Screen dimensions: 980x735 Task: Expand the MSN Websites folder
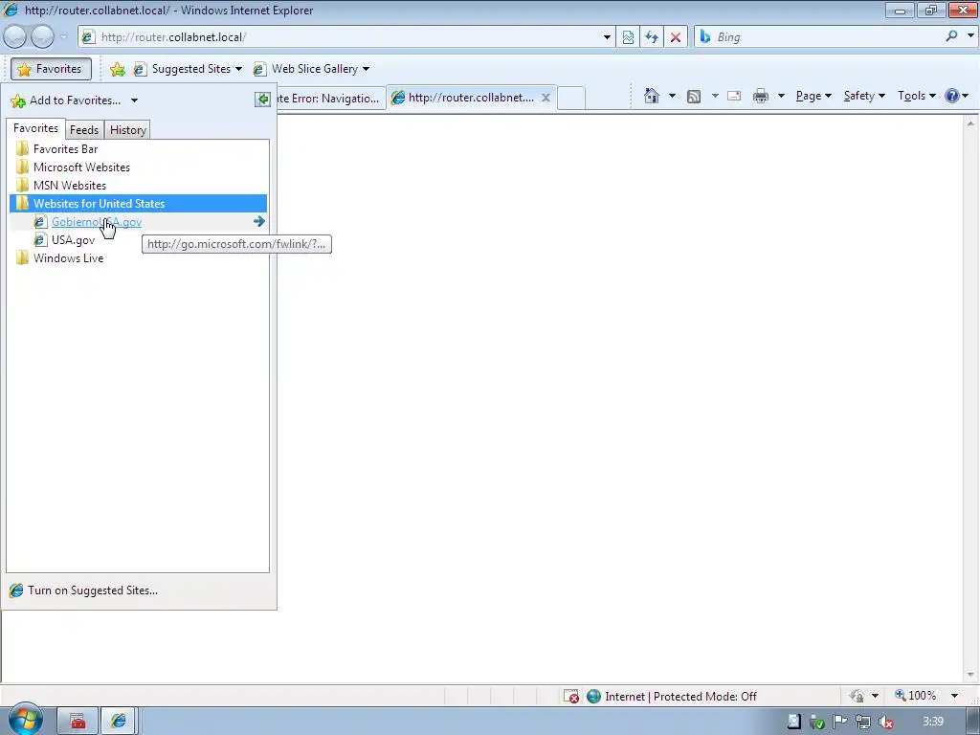[138, 185]
